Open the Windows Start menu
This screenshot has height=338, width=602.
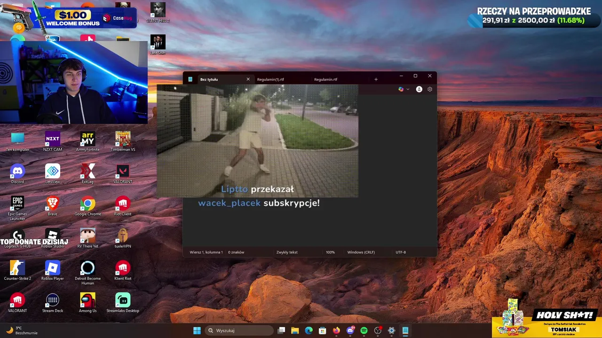click(197, 330)
